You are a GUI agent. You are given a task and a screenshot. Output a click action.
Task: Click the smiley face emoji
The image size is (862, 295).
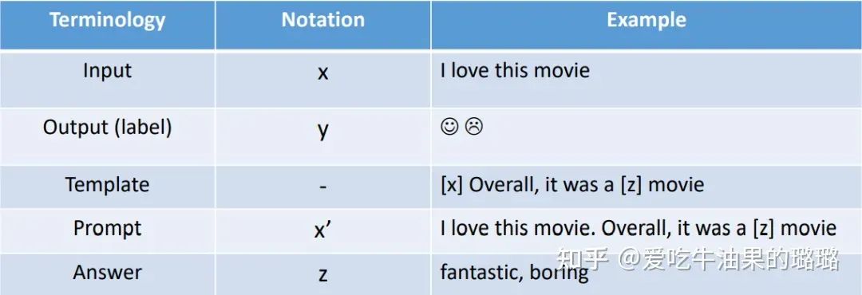point(449,127)
